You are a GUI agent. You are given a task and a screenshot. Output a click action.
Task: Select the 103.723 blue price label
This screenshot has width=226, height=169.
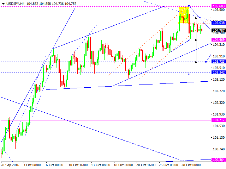tap(219, 62)
